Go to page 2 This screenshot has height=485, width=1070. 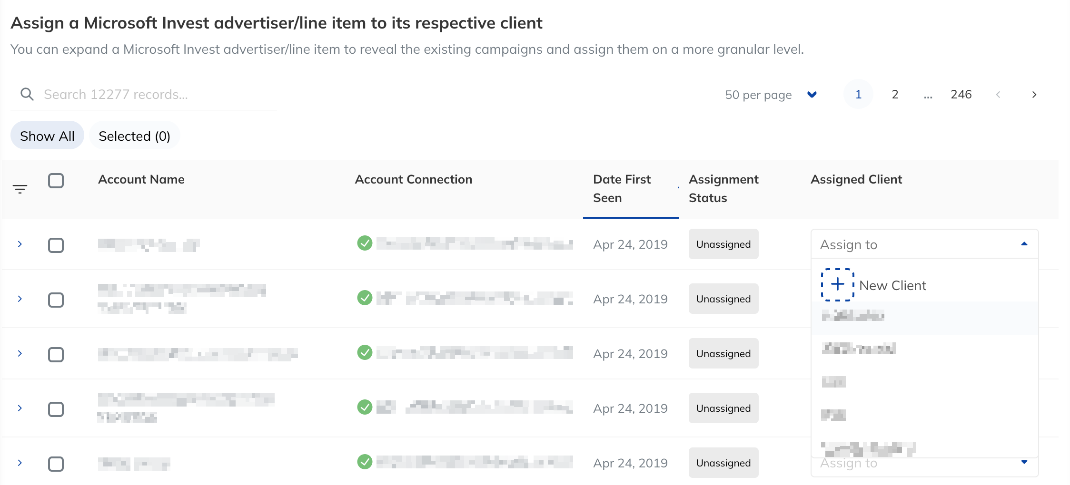tap(895, 94)
